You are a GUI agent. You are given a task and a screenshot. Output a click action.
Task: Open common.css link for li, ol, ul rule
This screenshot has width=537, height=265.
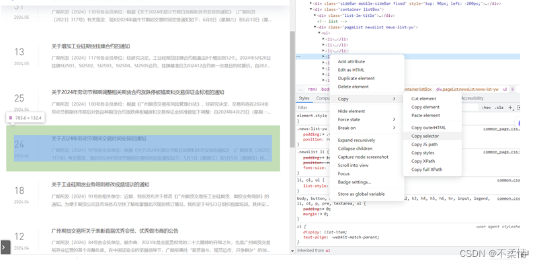[509, 180]
